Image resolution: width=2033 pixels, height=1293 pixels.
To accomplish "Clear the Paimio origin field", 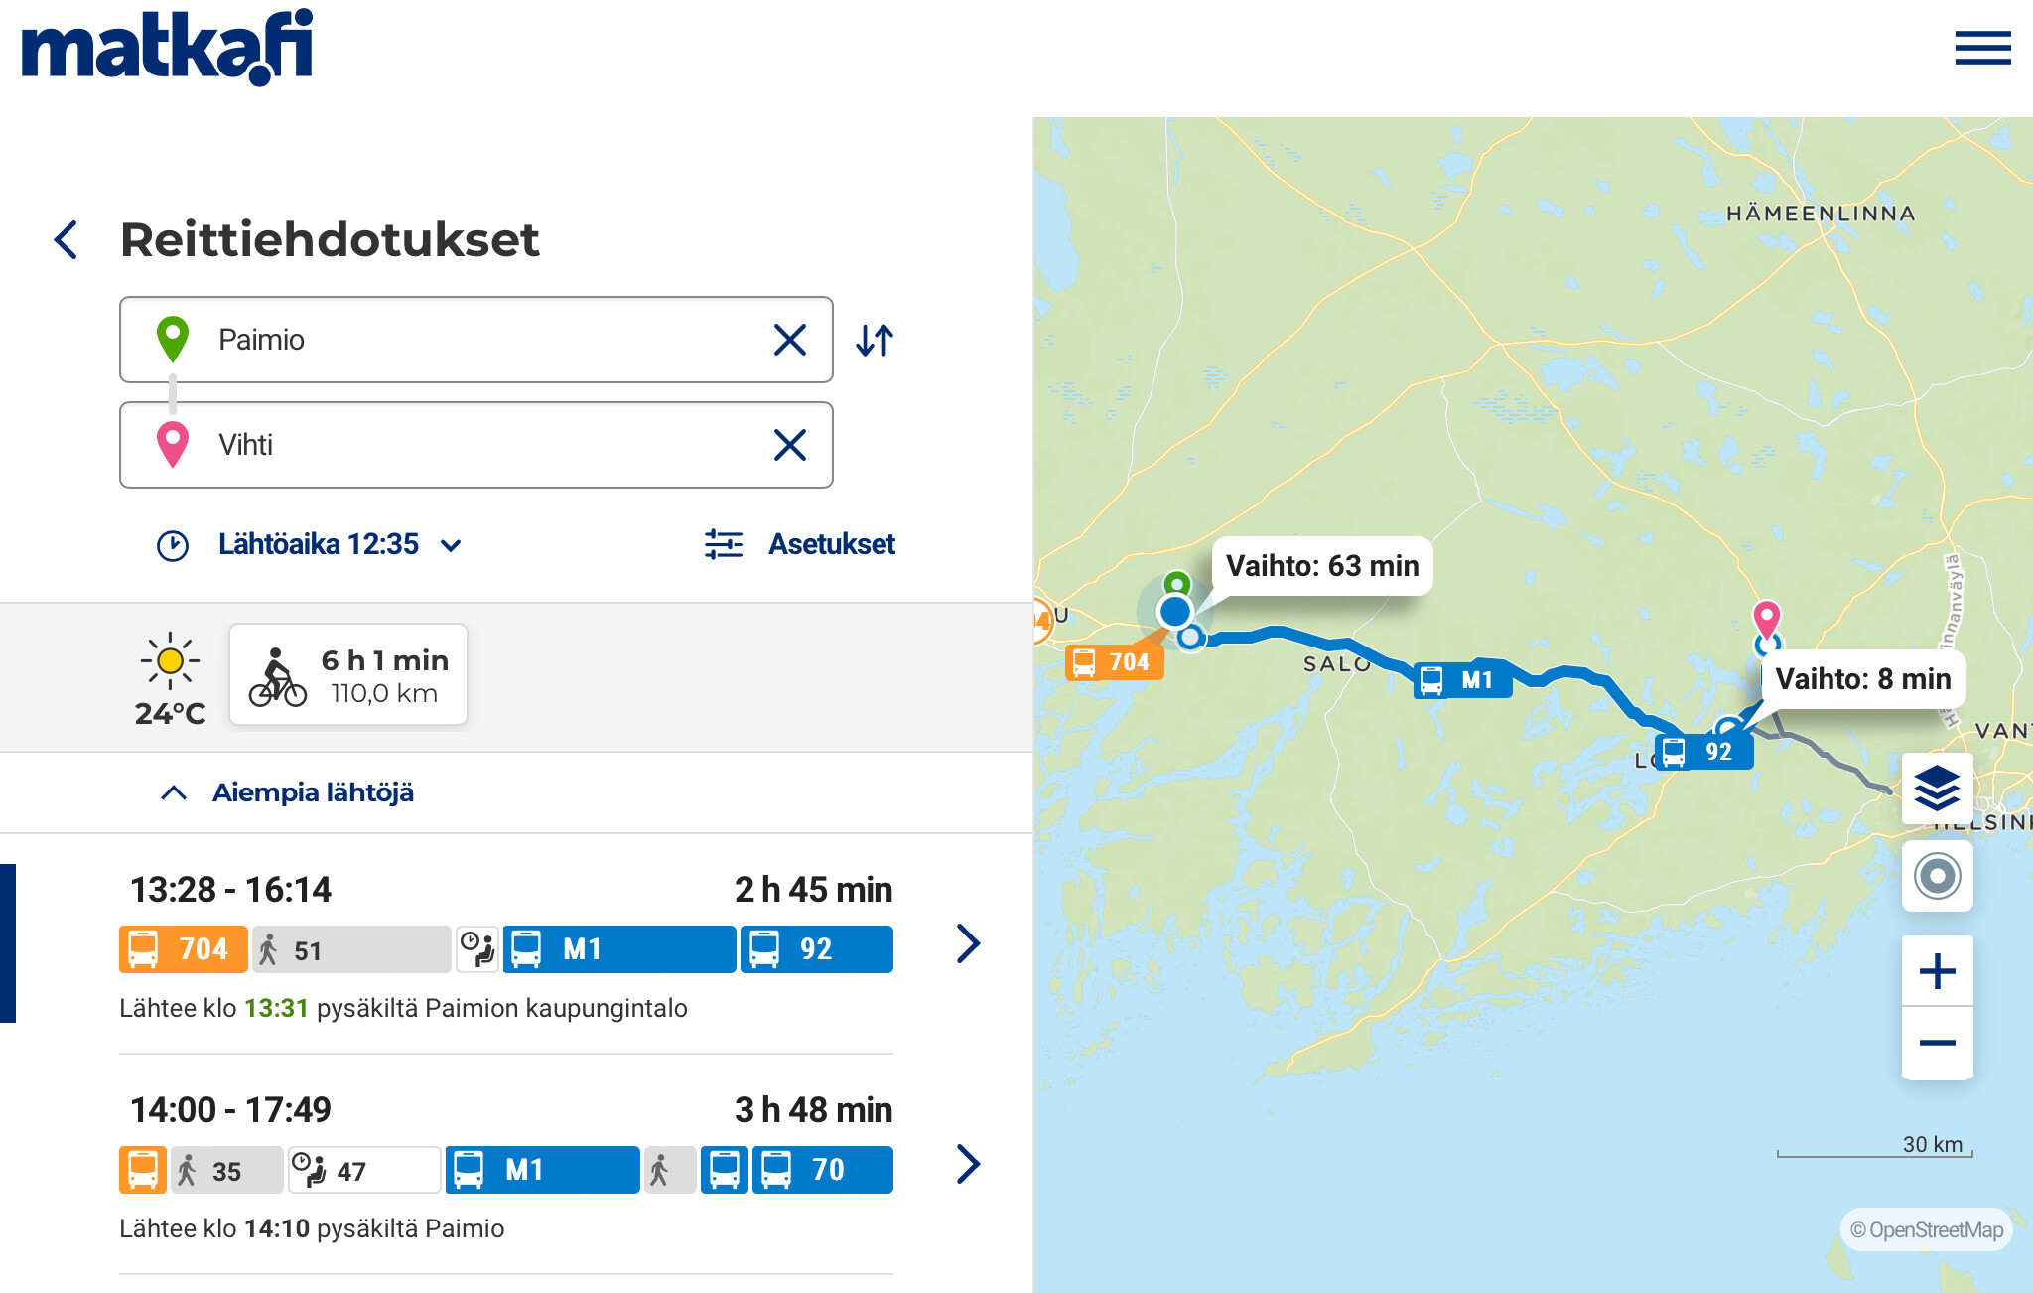I will click(x=789, y=340).
